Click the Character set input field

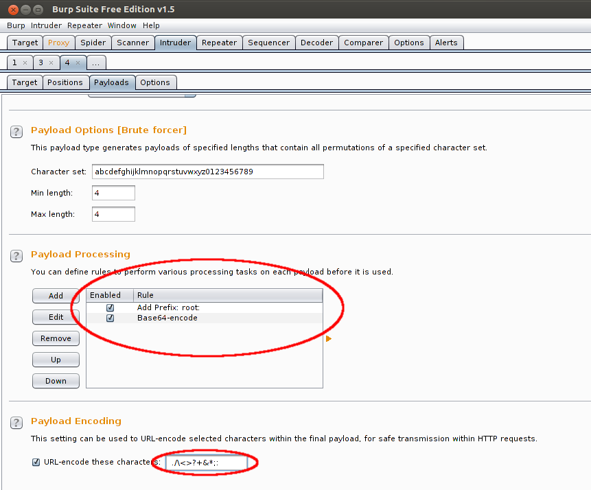pos(208,172)
